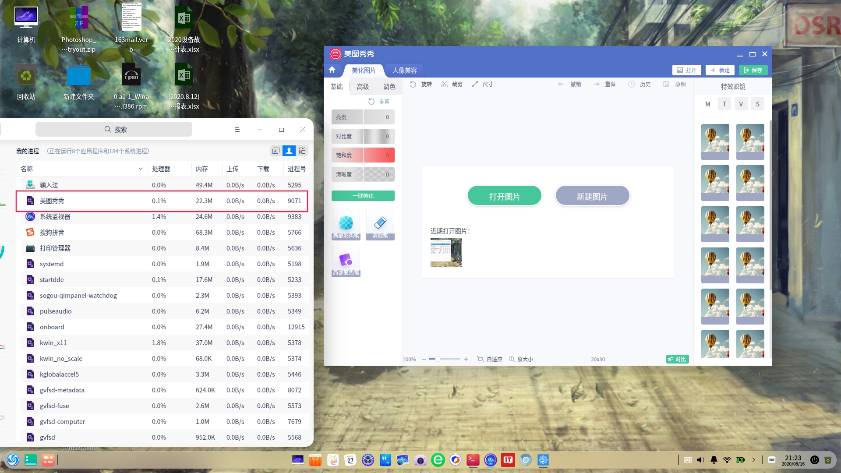The height and width of the screenshot is (473, 841).
Task: Select the S filter category
Action: (x=758, y=104)
